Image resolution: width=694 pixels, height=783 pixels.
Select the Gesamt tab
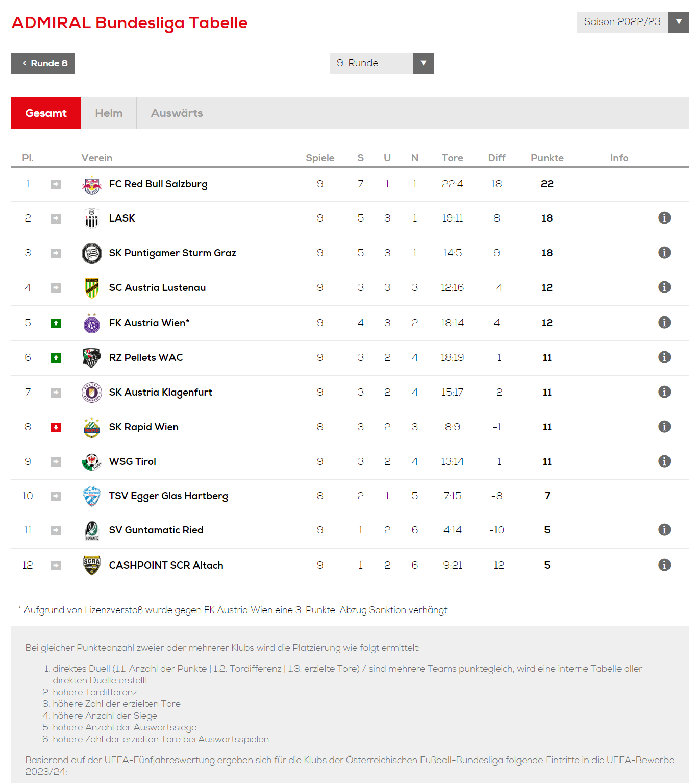point(46,113)
